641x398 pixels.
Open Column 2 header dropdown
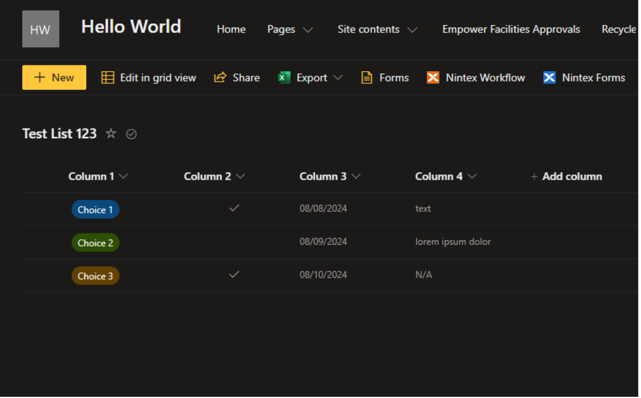tap(240, 176)
